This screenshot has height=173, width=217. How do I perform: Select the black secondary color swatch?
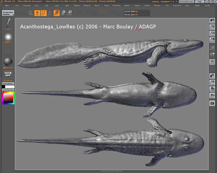(x=4, y=87)
